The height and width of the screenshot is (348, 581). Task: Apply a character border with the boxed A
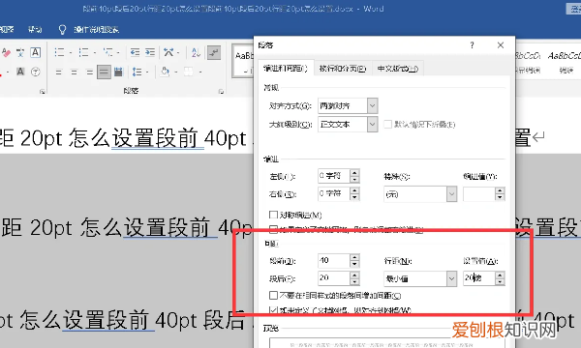35,52
